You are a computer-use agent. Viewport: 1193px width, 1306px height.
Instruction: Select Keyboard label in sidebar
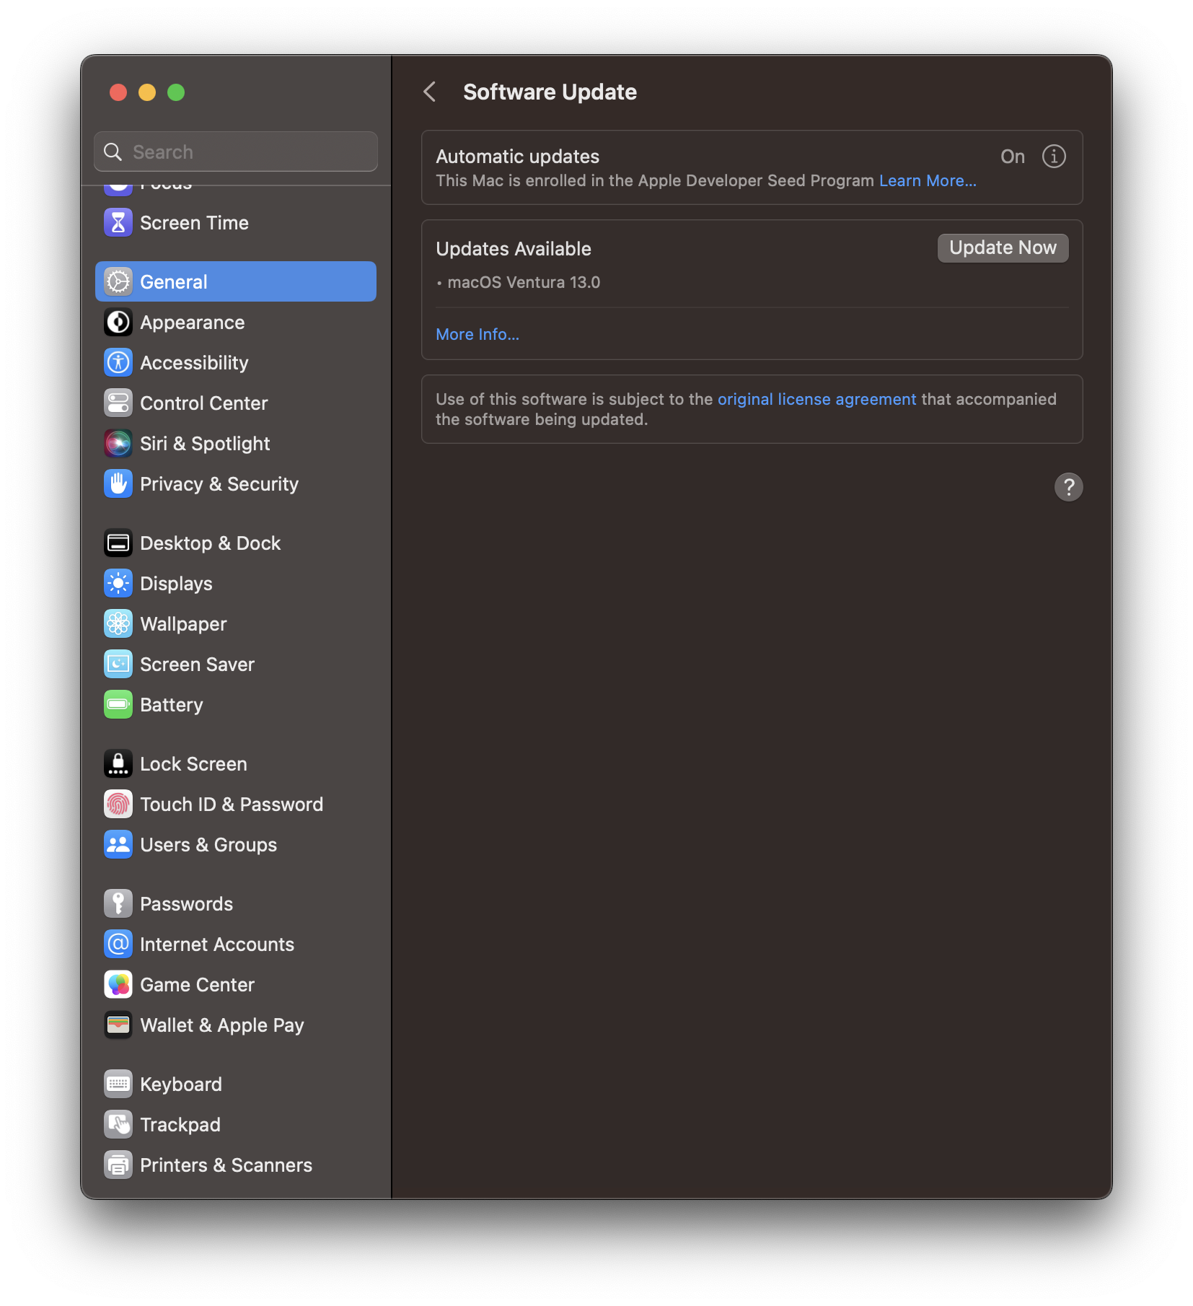tap(181, 1084)
